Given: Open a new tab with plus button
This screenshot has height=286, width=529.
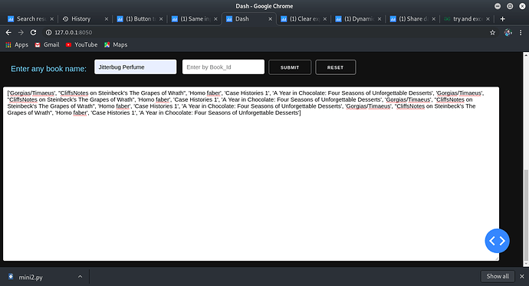Looking at the screenshot, I should (x=503, y=19).
